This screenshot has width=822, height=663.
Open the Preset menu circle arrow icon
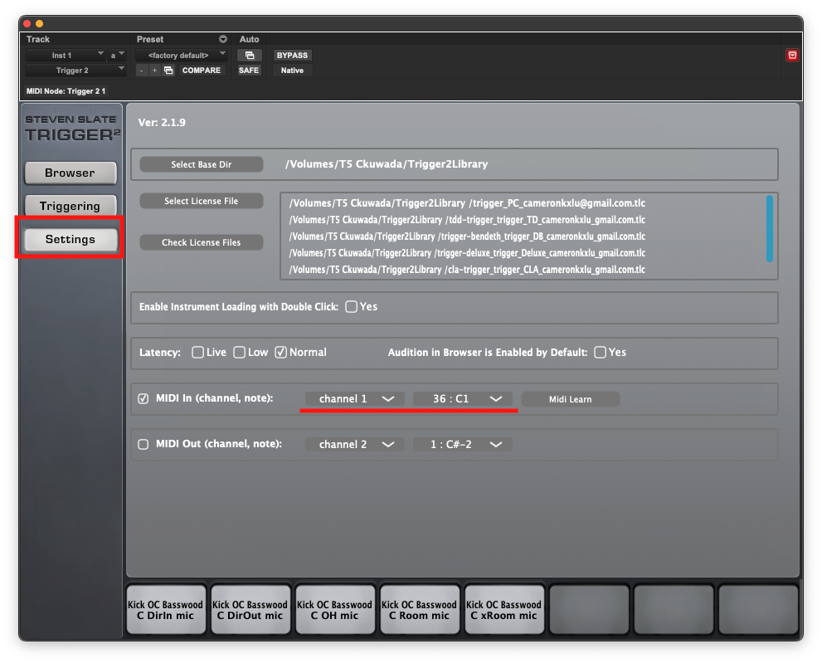[223, 39]
